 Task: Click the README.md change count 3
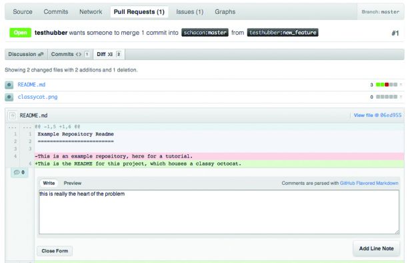pyautogui.click(x=371, y=85)
